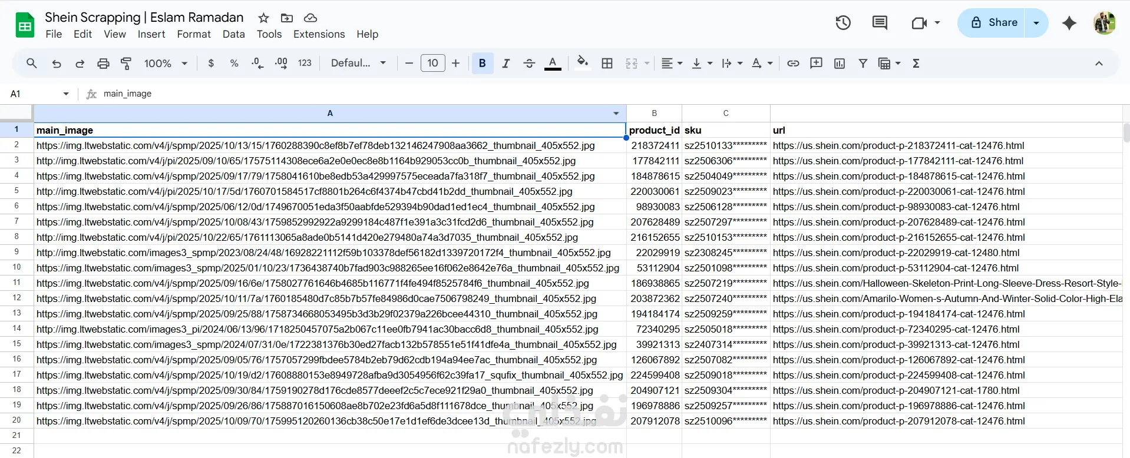This screenshot has height=458, width=1130.
Task: Open the column A header dropdown arrow
Action: (616, 114)
